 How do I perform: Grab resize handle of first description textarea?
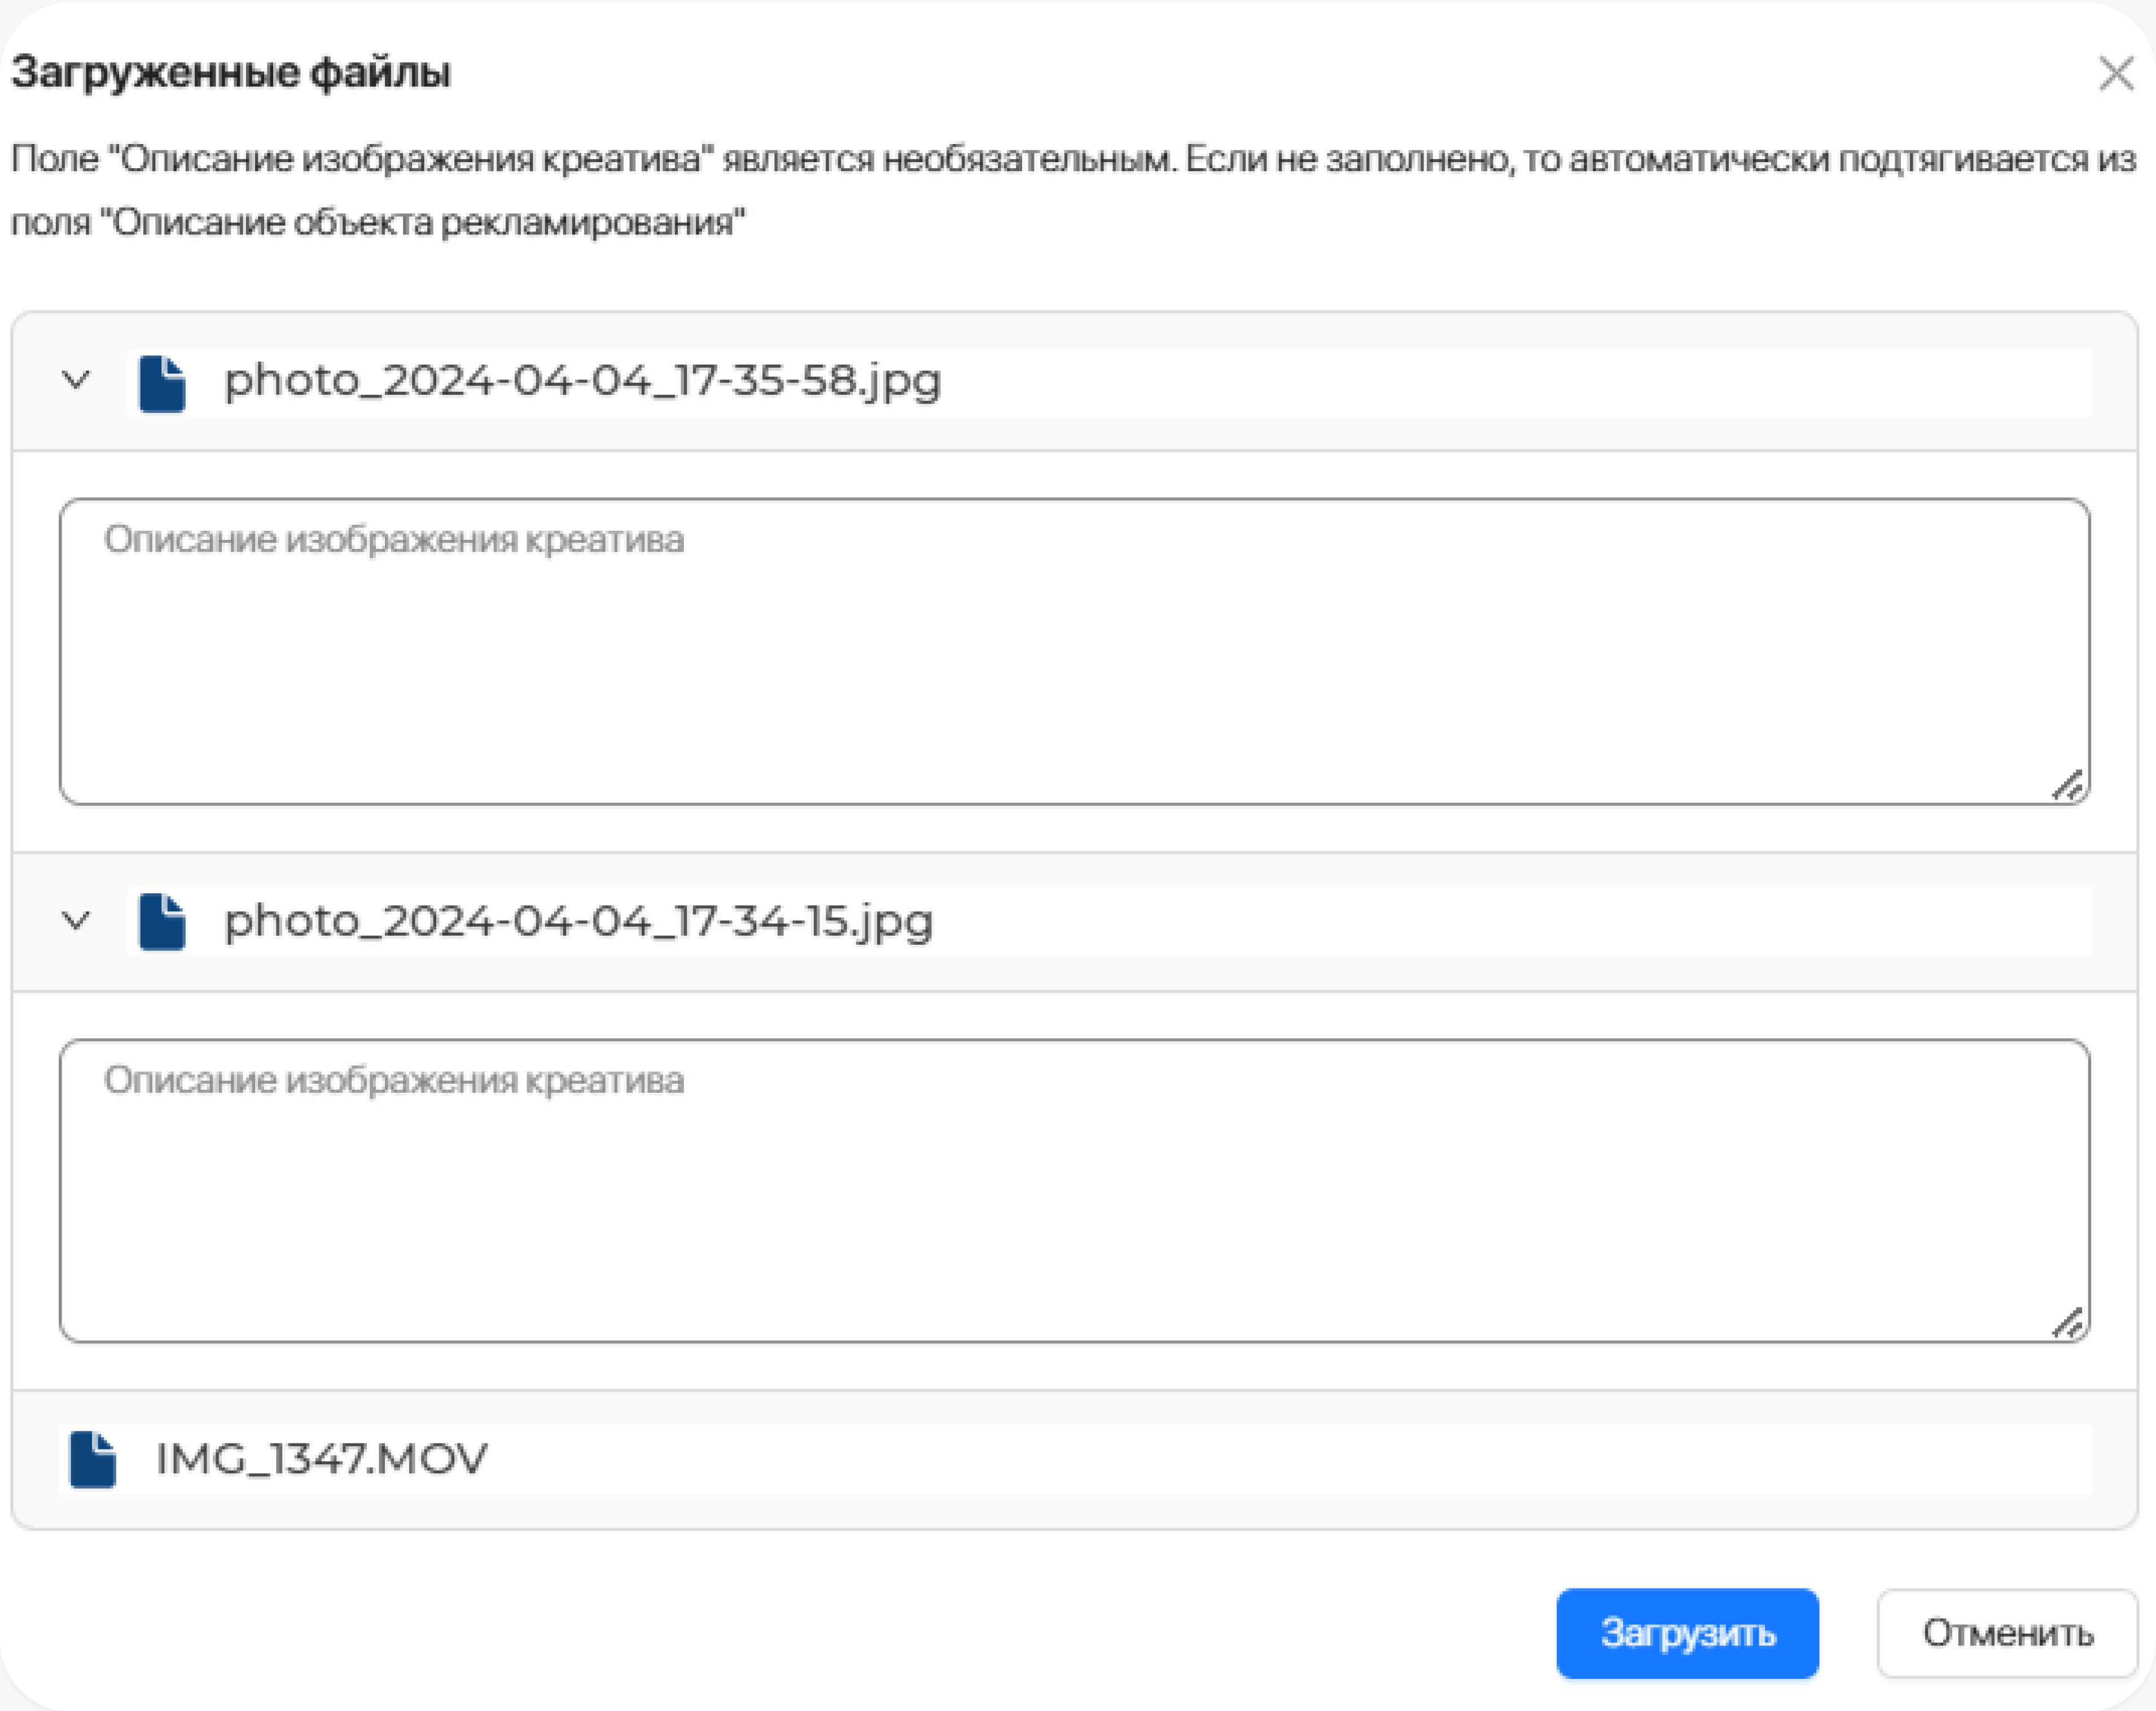coord(2068,785)
